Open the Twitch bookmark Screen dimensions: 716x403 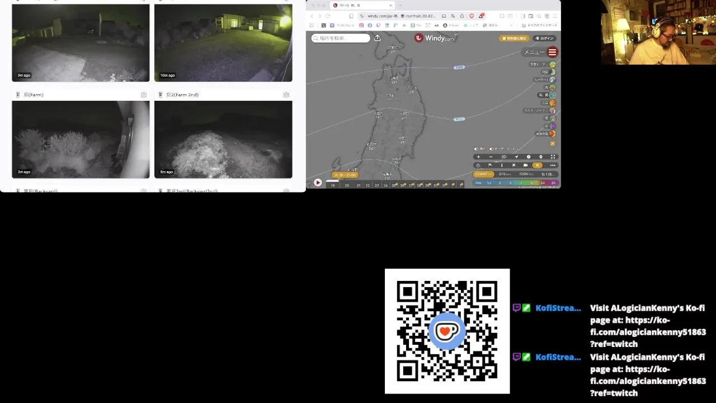tap(378, 25)
